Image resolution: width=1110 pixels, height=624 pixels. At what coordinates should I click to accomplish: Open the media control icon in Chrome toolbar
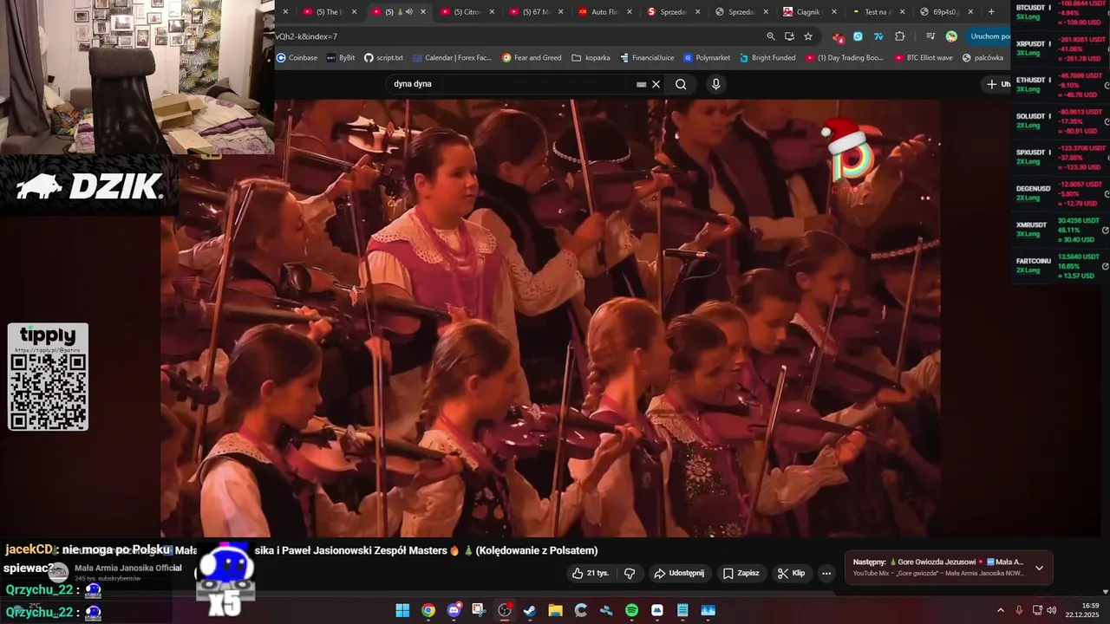(930, 36)
